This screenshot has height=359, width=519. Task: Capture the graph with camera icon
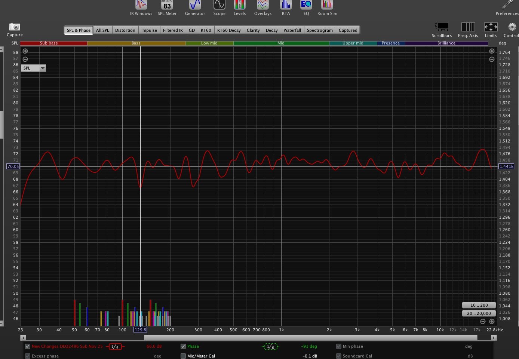15,27
